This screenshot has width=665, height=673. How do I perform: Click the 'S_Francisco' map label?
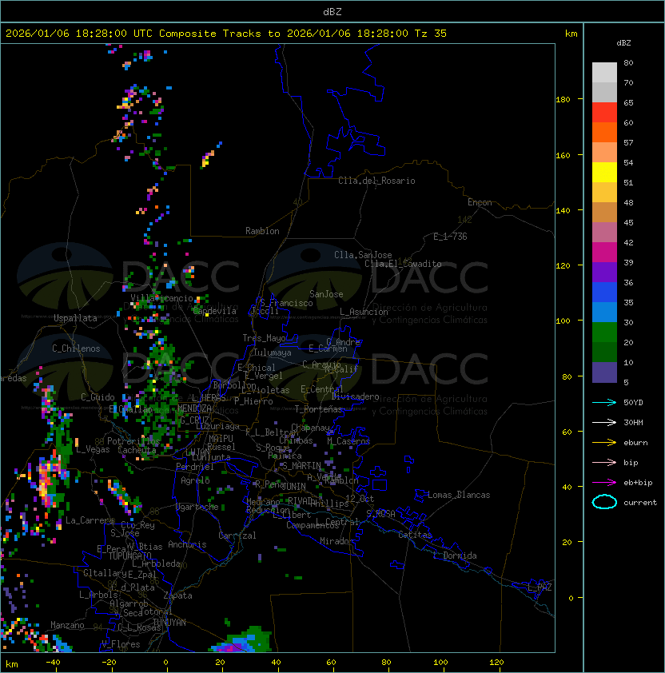[x=286, y=303]
